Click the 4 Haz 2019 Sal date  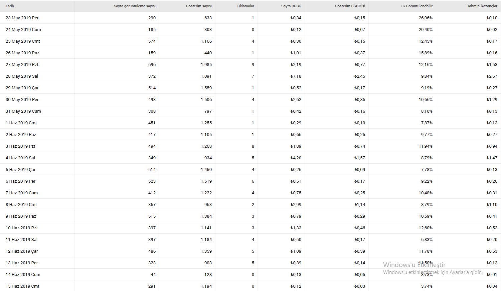(x=20, y=158)
